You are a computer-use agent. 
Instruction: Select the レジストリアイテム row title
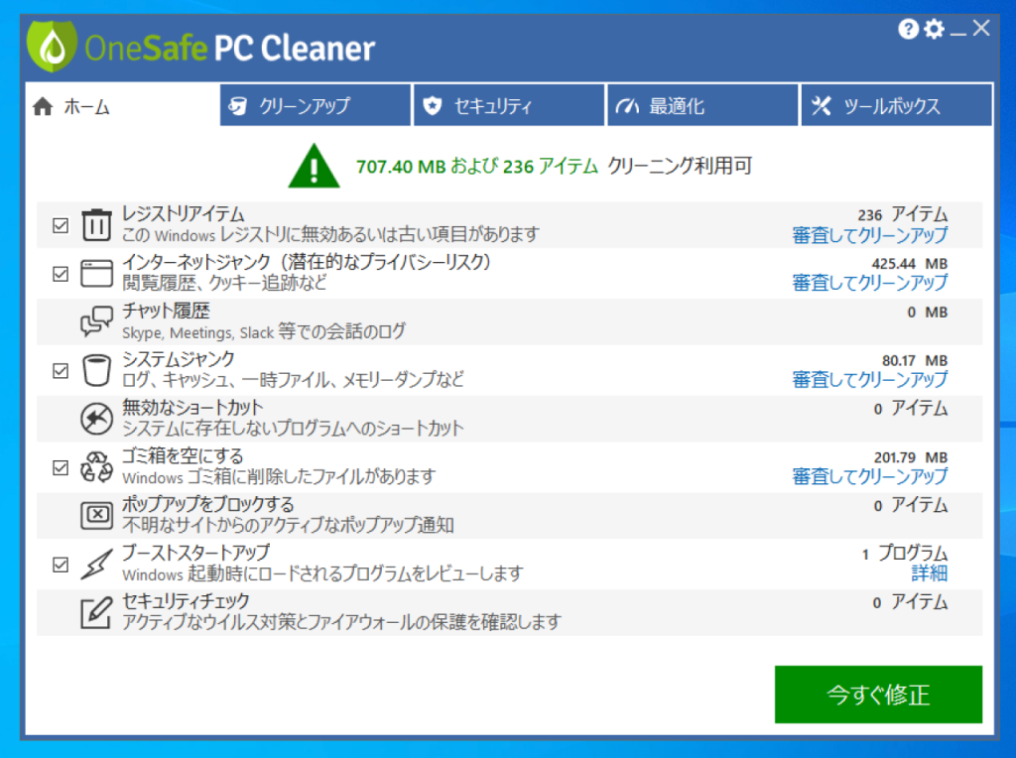pyautogui.click(x=184, y=213)
